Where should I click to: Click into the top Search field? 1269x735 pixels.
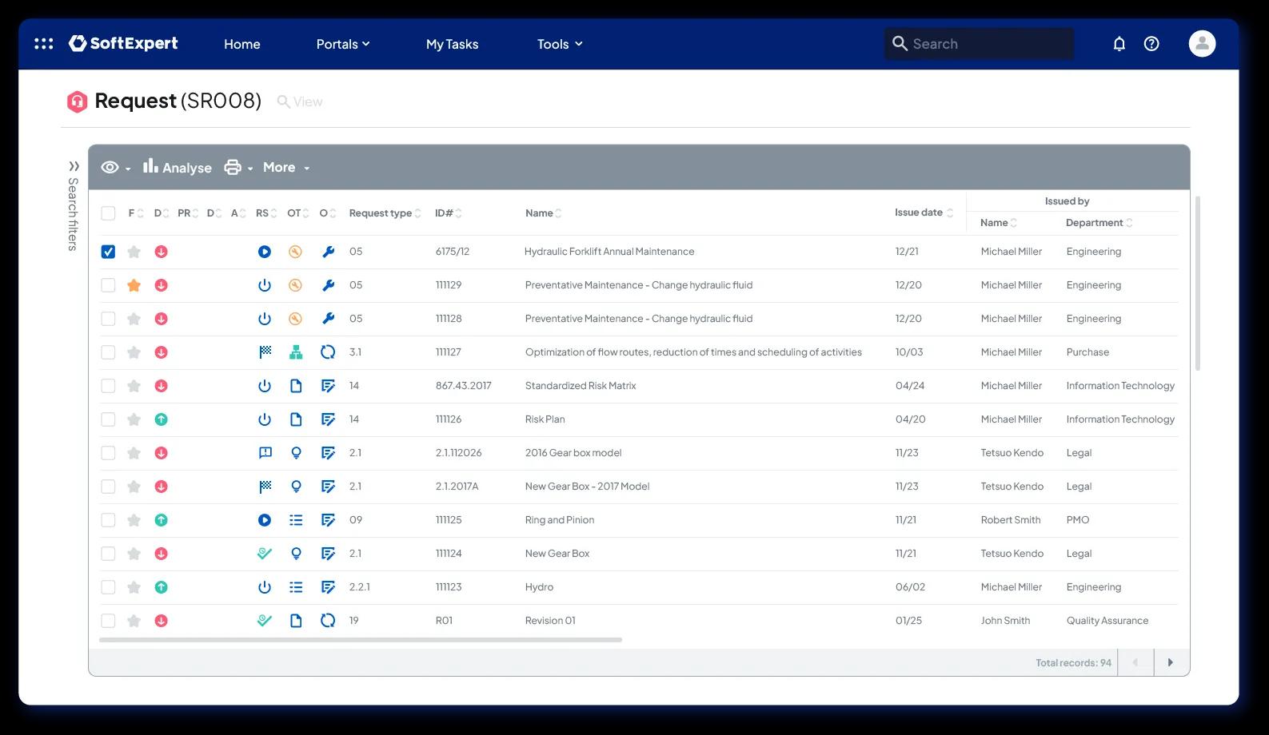tap(980, 44)
